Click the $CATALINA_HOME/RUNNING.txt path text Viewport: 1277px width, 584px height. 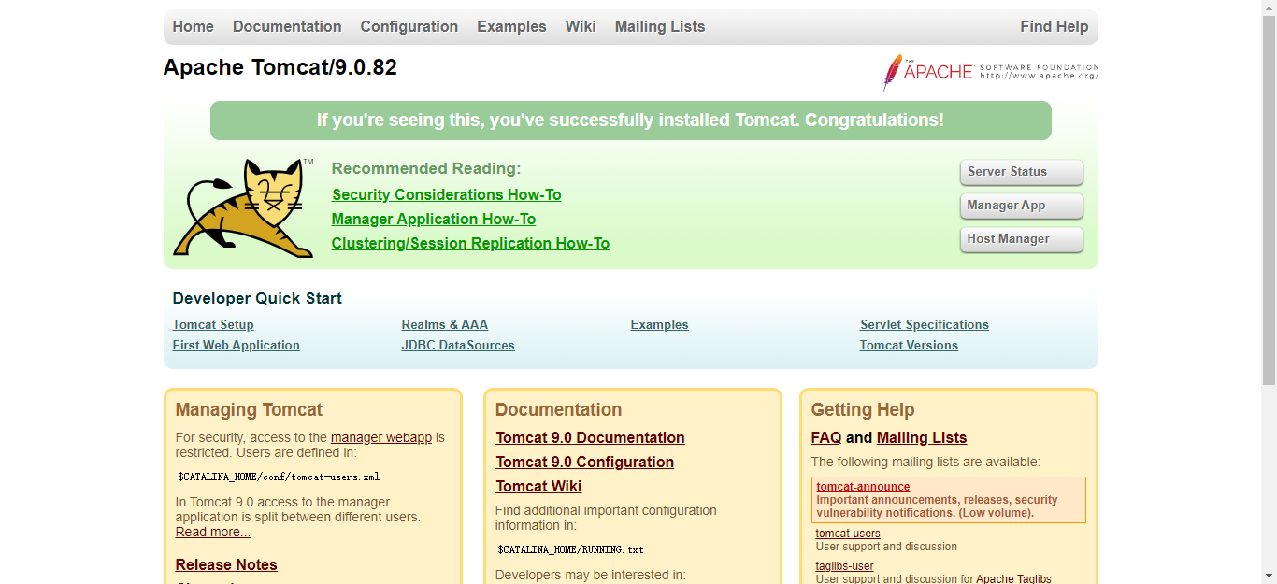570,549
